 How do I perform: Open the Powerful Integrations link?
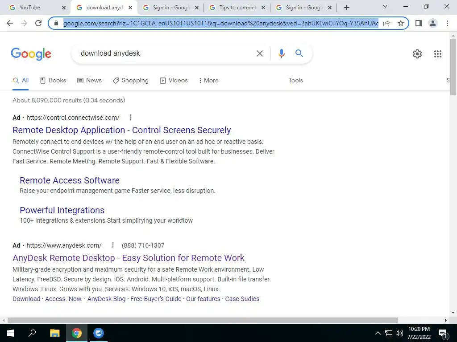click(x=62, y=210)
